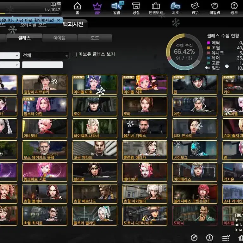Open the lower left partial dropdown
The image size is (243, 243).
[x=10, y=65]
